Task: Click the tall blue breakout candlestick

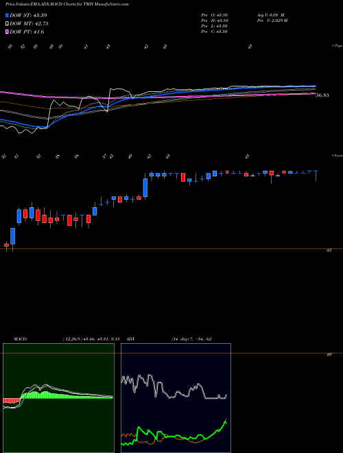Action: pyautogui.click(x=145, y=188)
